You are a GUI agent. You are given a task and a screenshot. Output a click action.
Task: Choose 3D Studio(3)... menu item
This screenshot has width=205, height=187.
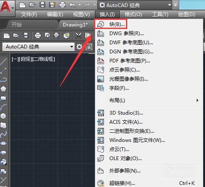[149, 113]
